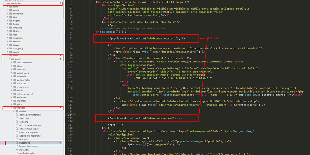Image resolution: width=310 pixels, height=155 pixels.
Task: Click the head.php file icon
Action: 17,139
